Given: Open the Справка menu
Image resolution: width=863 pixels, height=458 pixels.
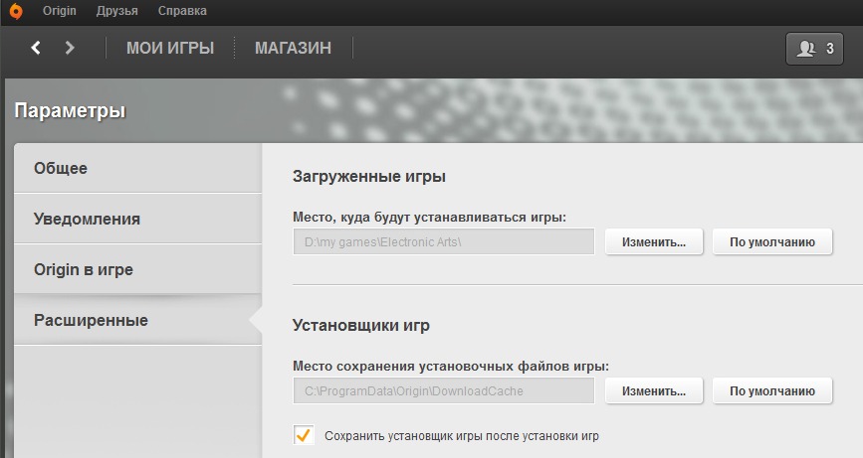Looking at the screenshot, I should 182,11.
